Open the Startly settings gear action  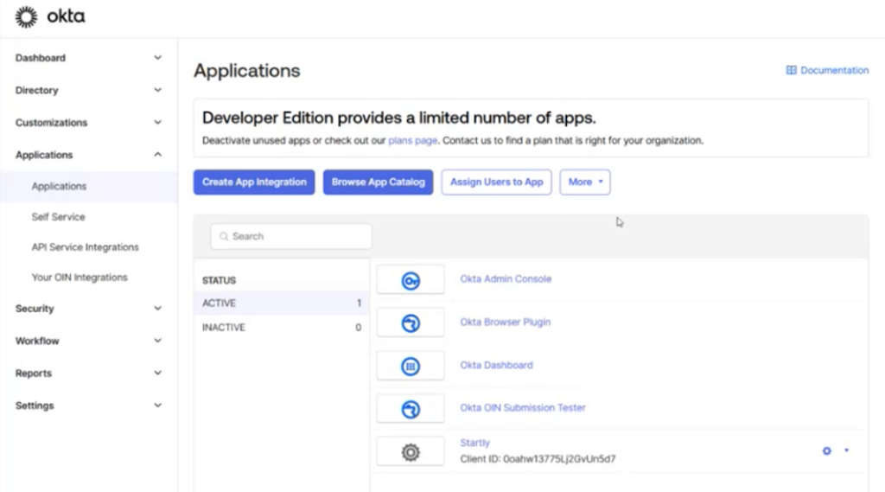(827, 450)
